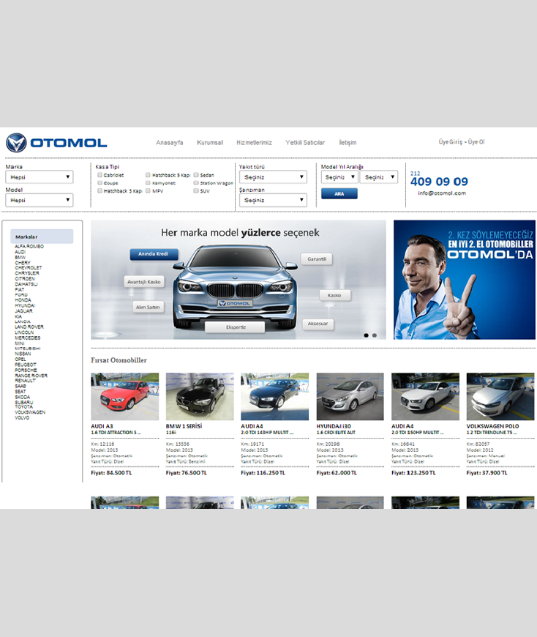Go to the Kurumsal menu page
The height and width of the screenshot is (637, 537).
[210, 143]
